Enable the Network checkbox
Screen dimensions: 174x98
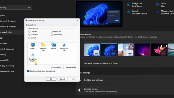[29, 38]
